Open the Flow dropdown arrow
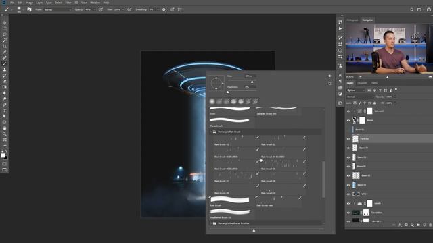This screenshot has width=433, height=243. click(x=123, y=9)
